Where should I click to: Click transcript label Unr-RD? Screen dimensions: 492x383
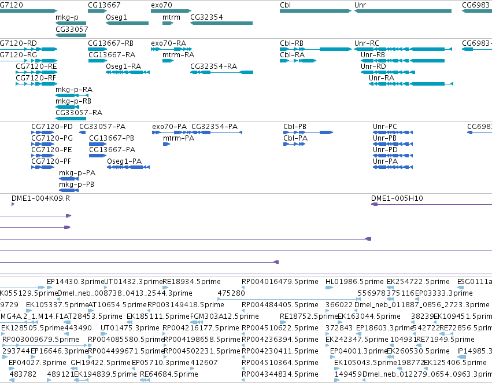(x=373, y=66)
